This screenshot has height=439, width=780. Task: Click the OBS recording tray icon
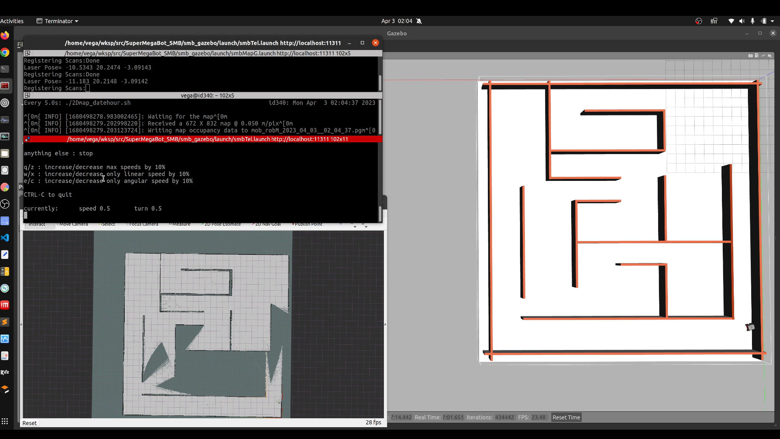(699, 21)
